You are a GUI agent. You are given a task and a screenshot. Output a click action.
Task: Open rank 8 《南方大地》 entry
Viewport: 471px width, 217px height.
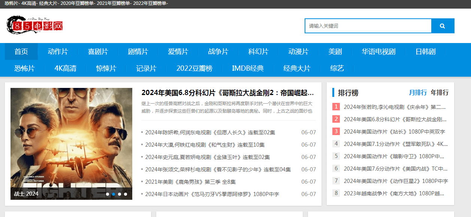[393, 193]
